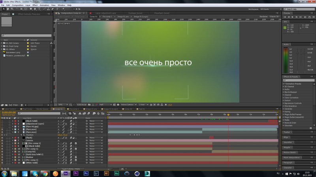Switch to Render Queue tab

click(x=42, y=109)
